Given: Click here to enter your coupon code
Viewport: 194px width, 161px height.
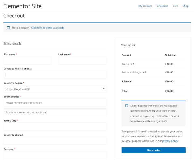Looking at the screenshot, I should point(47,28).
